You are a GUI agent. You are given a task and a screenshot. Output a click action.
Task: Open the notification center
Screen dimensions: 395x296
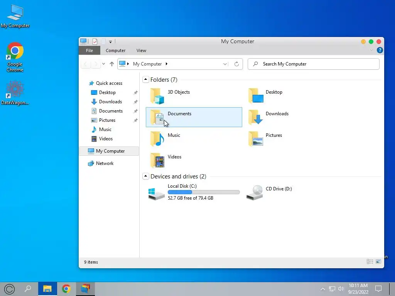(378, 289)
